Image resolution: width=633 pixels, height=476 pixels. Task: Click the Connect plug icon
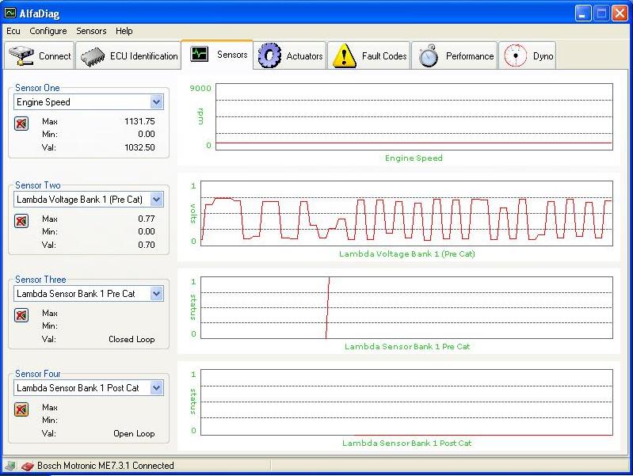point(21,56)
